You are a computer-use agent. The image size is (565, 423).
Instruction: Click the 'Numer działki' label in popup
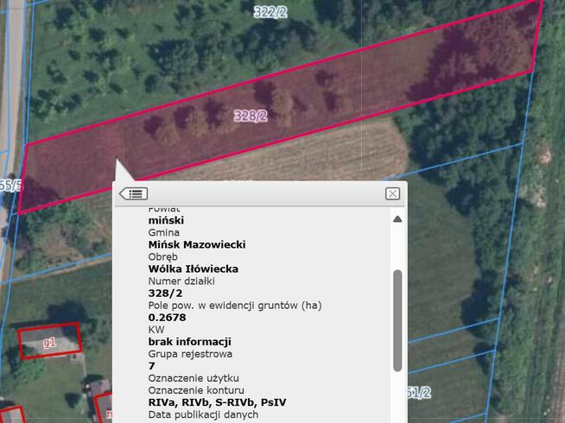tap(181, 281)
